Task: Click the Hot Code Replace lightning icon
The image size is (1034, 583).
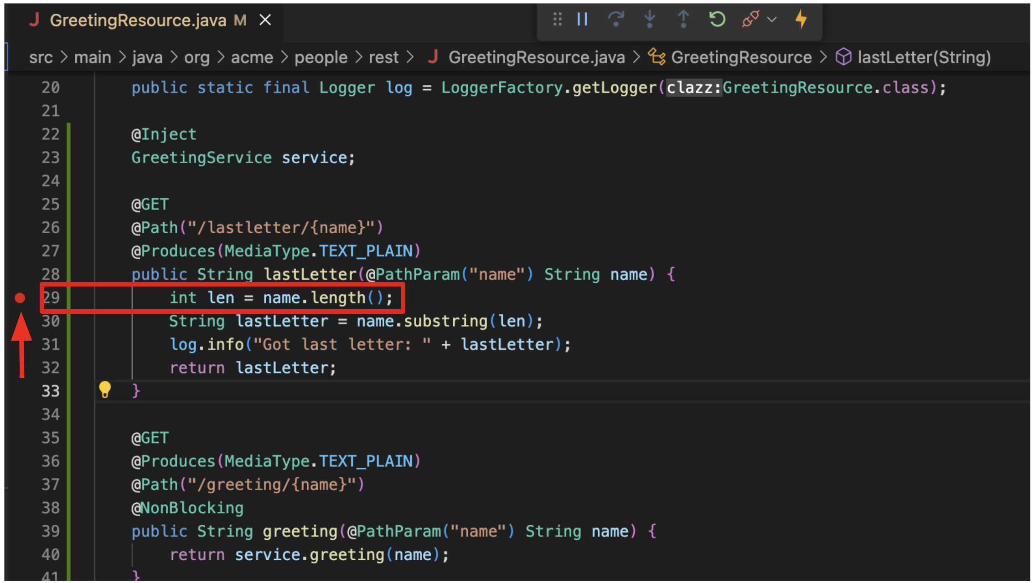Action: click(x=801, y=19)
